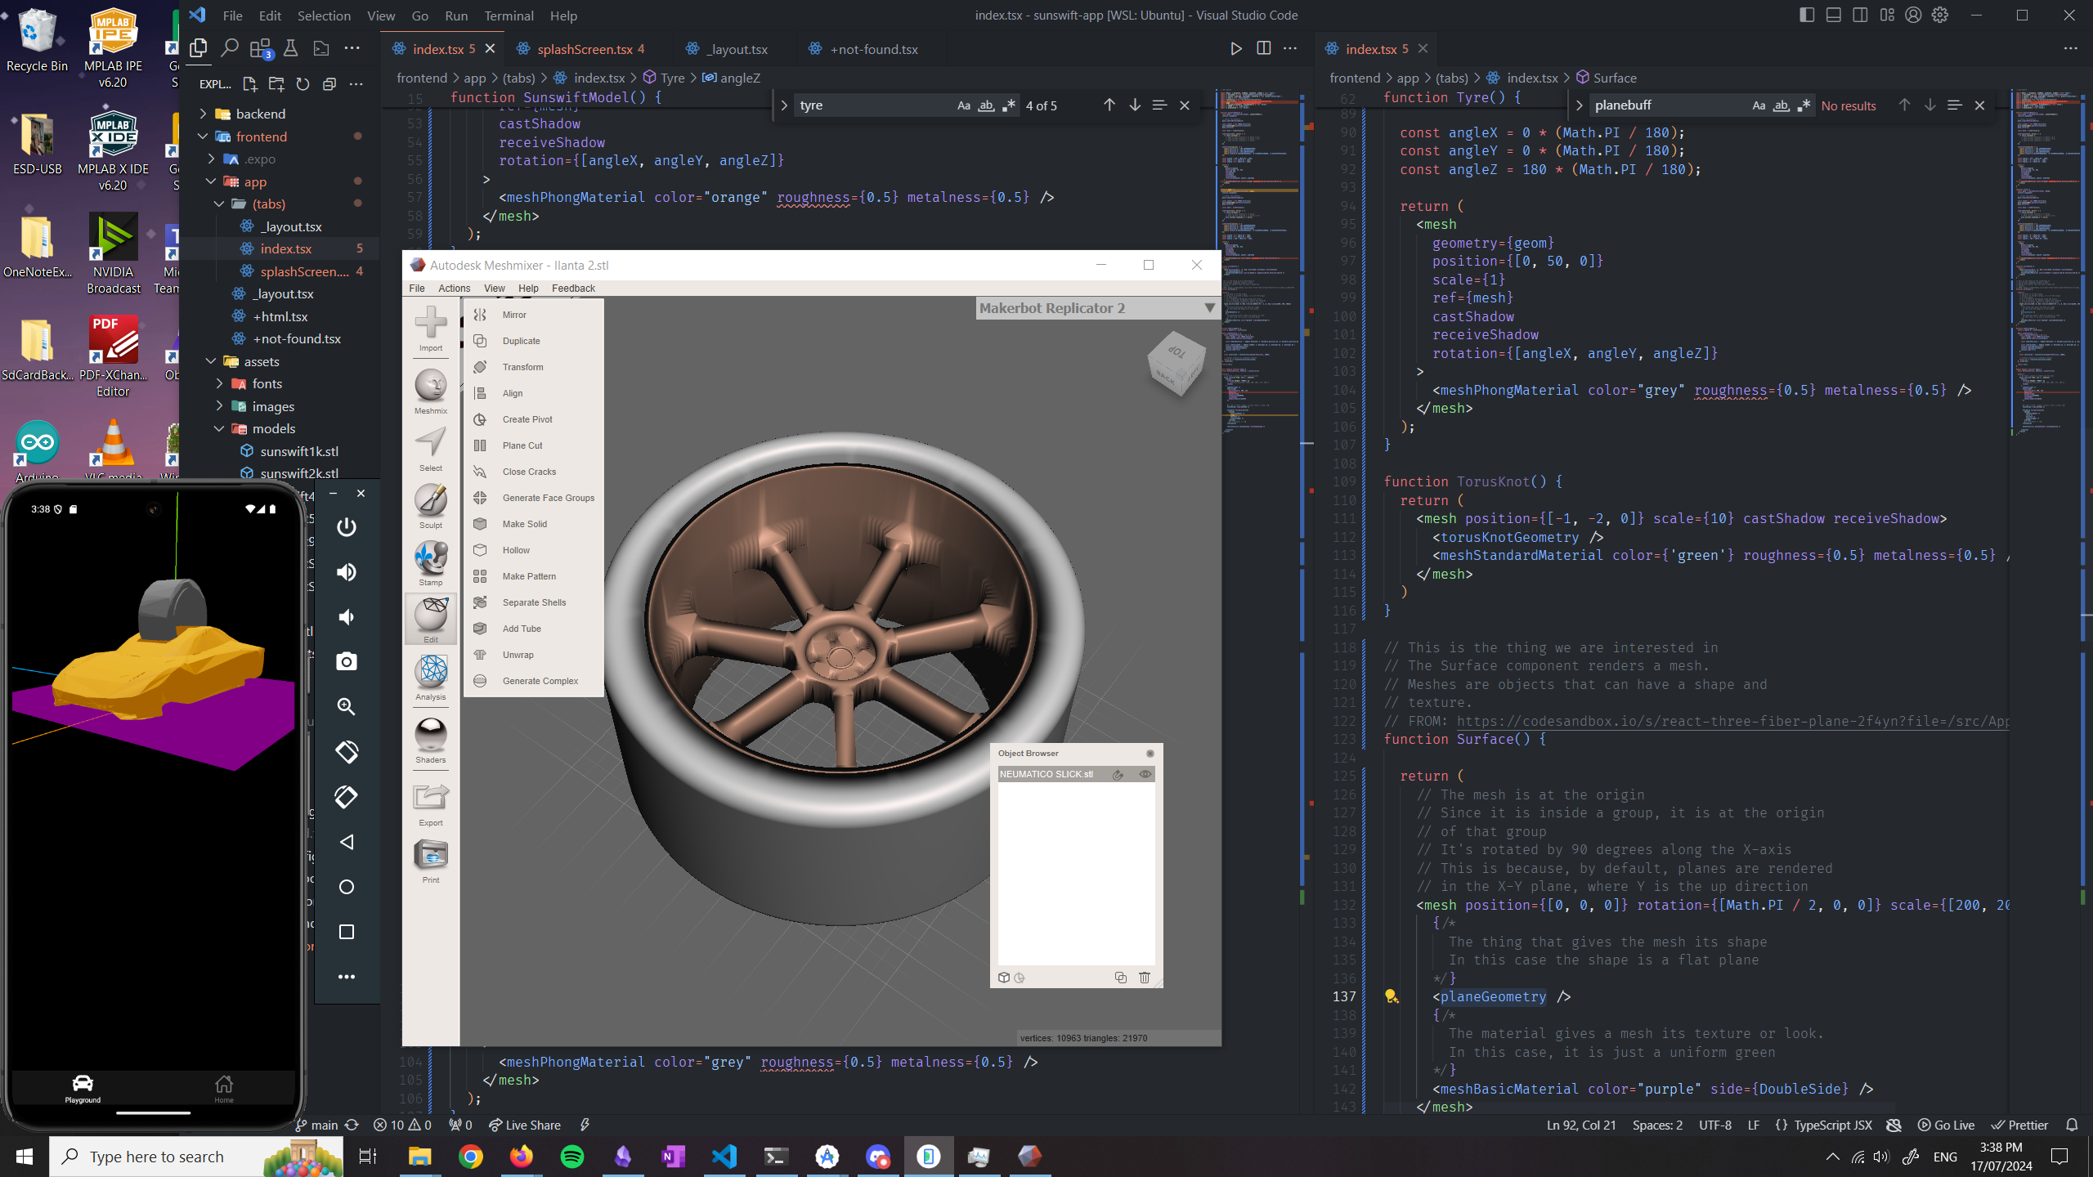Toggle Primary Side Bar layout icon
The width and height of the screenshot is (2093, 1177).
[x=1807, y=15]
